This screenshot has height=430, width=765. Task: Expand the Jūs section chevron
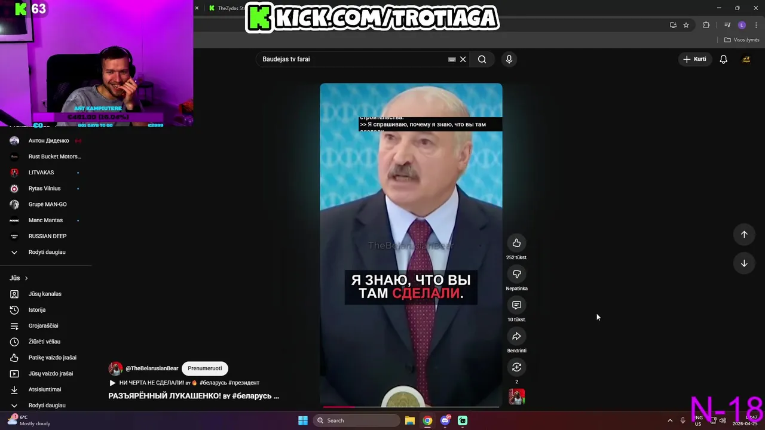coord(26,278)
